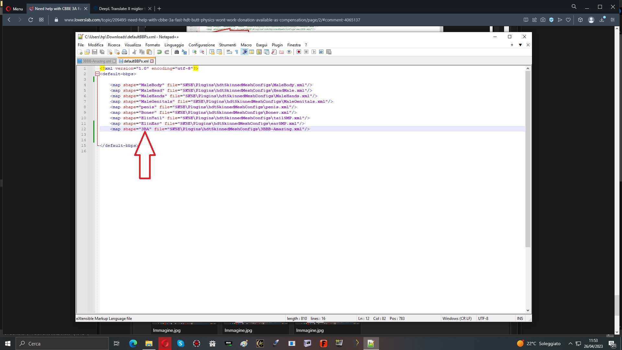Image resolution: width=622 pixels, height=350 pixels.
Task: Open the Ricerca menu
Action: pos(114,45)
